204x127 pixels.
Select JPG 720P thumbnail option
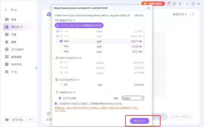point(61,85)
